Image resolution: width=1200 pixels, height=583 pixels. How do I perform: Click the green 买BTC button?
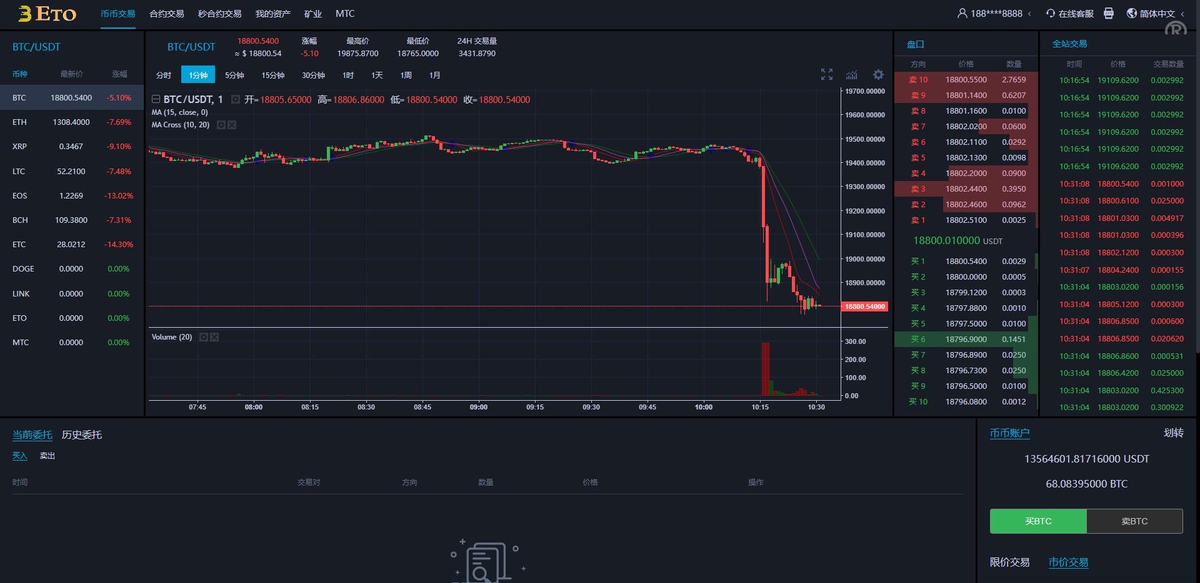[1037, 521]
